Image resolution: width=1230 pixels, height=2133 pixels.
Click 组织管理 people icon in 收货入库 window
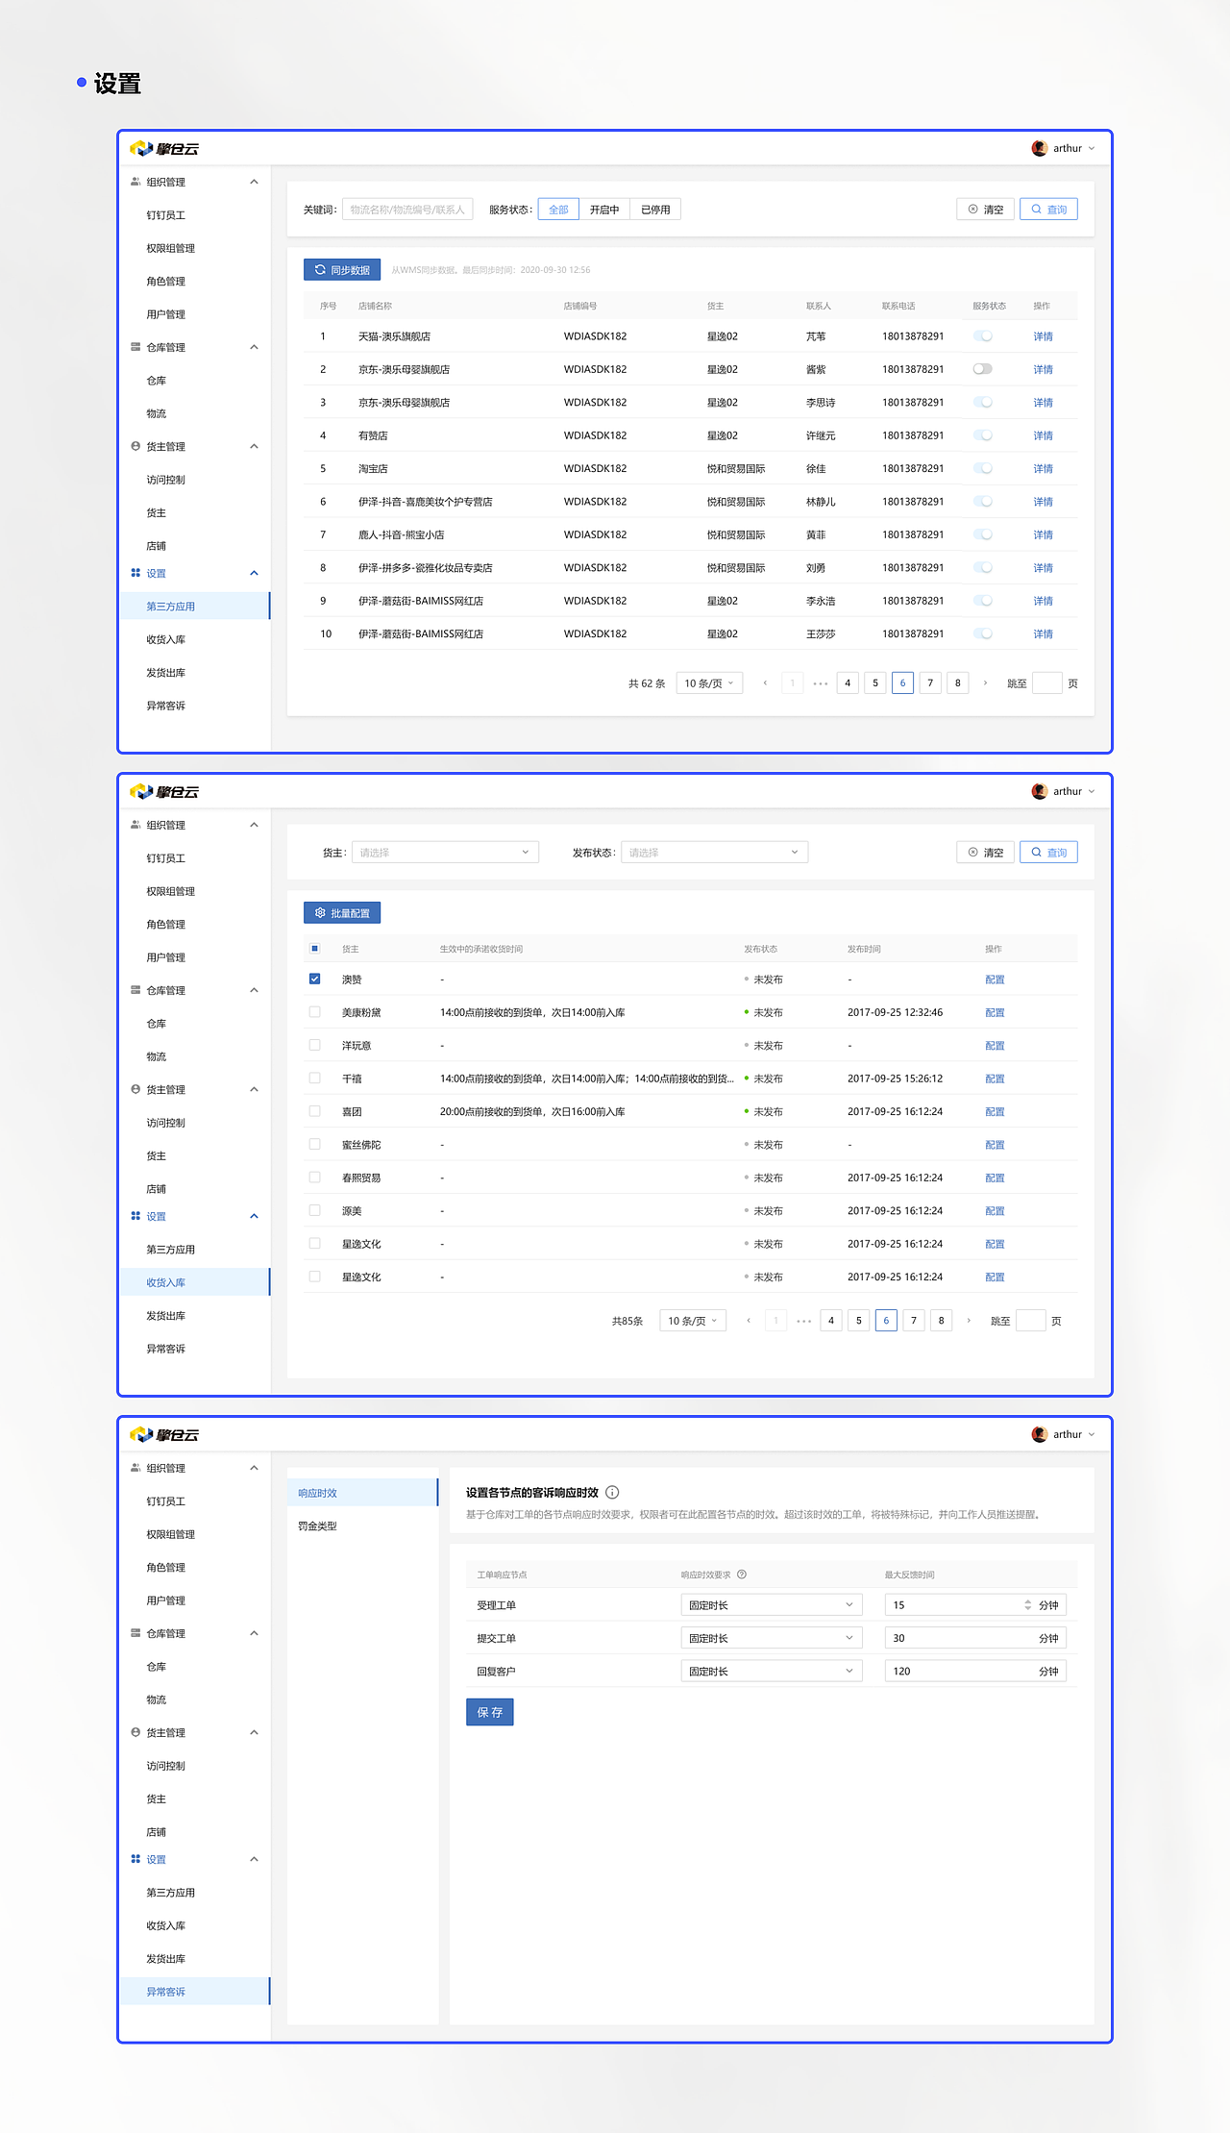pyautogui.click(x=135, y=825)
